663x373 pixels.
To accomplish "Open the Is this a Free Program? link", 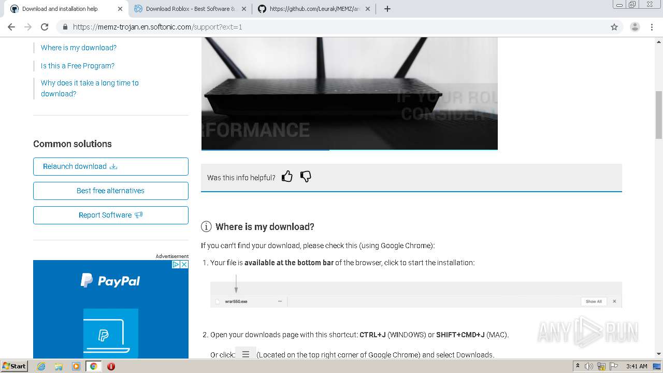I will pyautogui.click(x=78, y=66).
